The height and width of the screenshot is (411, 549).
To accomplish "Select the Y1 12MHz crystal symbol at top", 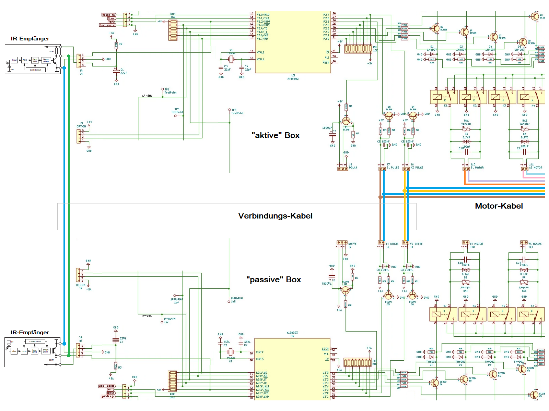I will click(x=231, y=59).
